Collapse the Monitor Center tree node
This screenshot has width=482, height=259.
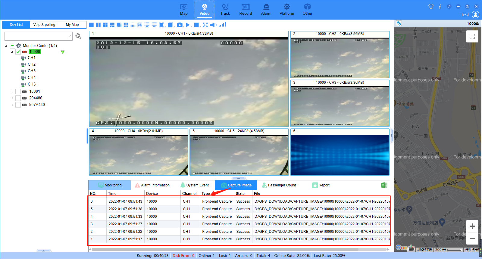[6, 46]
